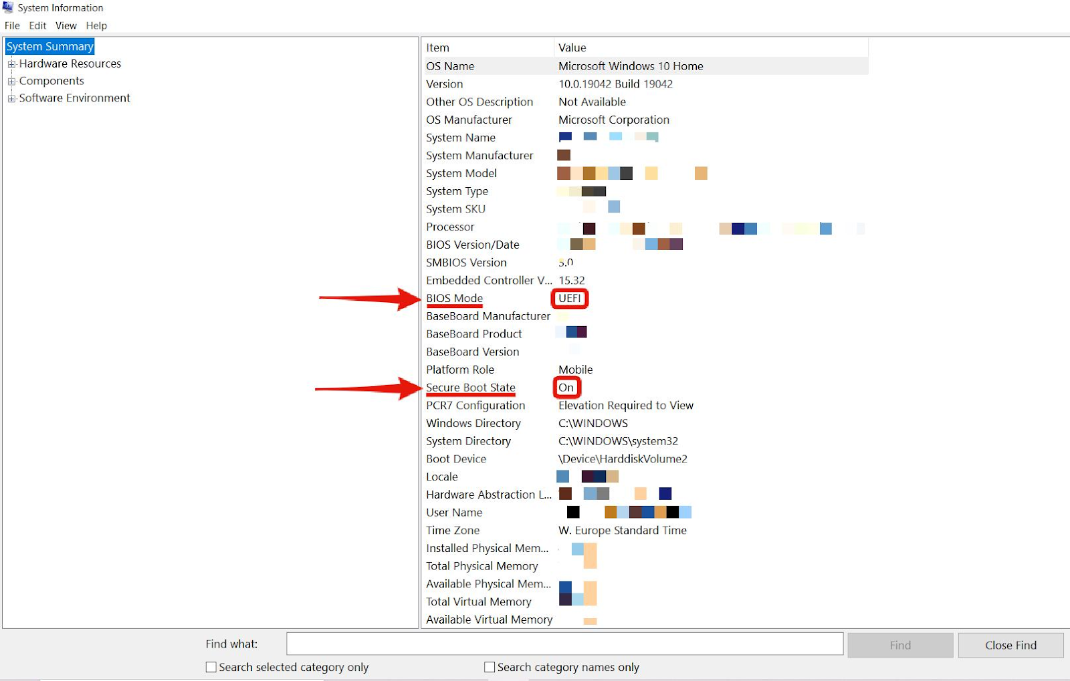Select the OS Name row
The height and width of the screenshot is (681, 1070).
click(450, 66)
